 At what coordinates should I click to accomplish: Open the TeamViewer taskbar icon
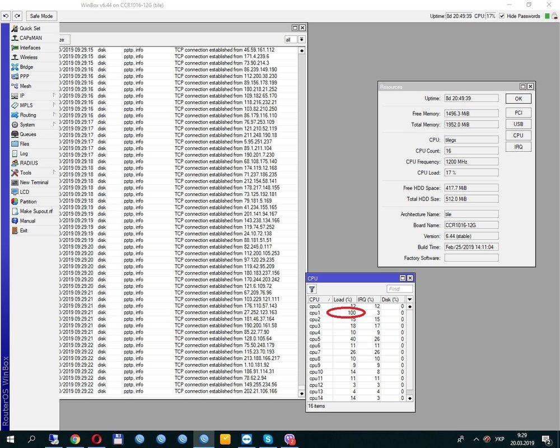247,439
